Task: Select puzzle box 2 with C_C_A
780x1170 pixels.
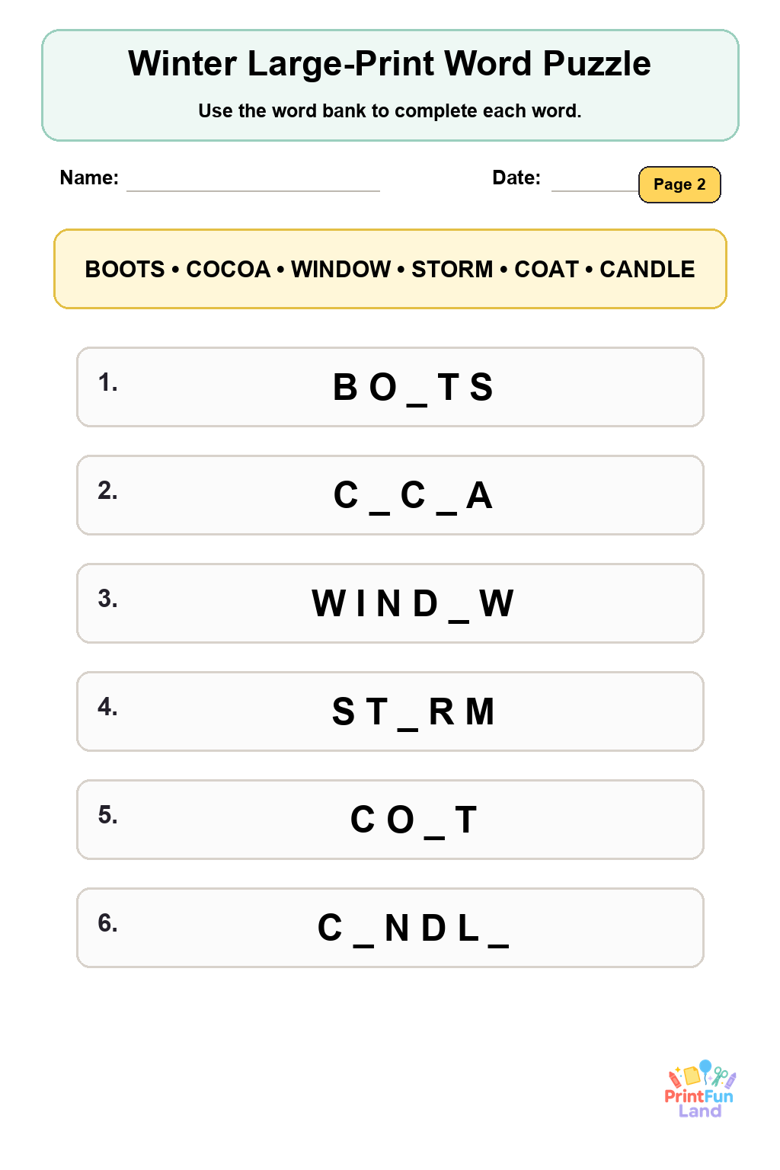Action: [390, 495]
